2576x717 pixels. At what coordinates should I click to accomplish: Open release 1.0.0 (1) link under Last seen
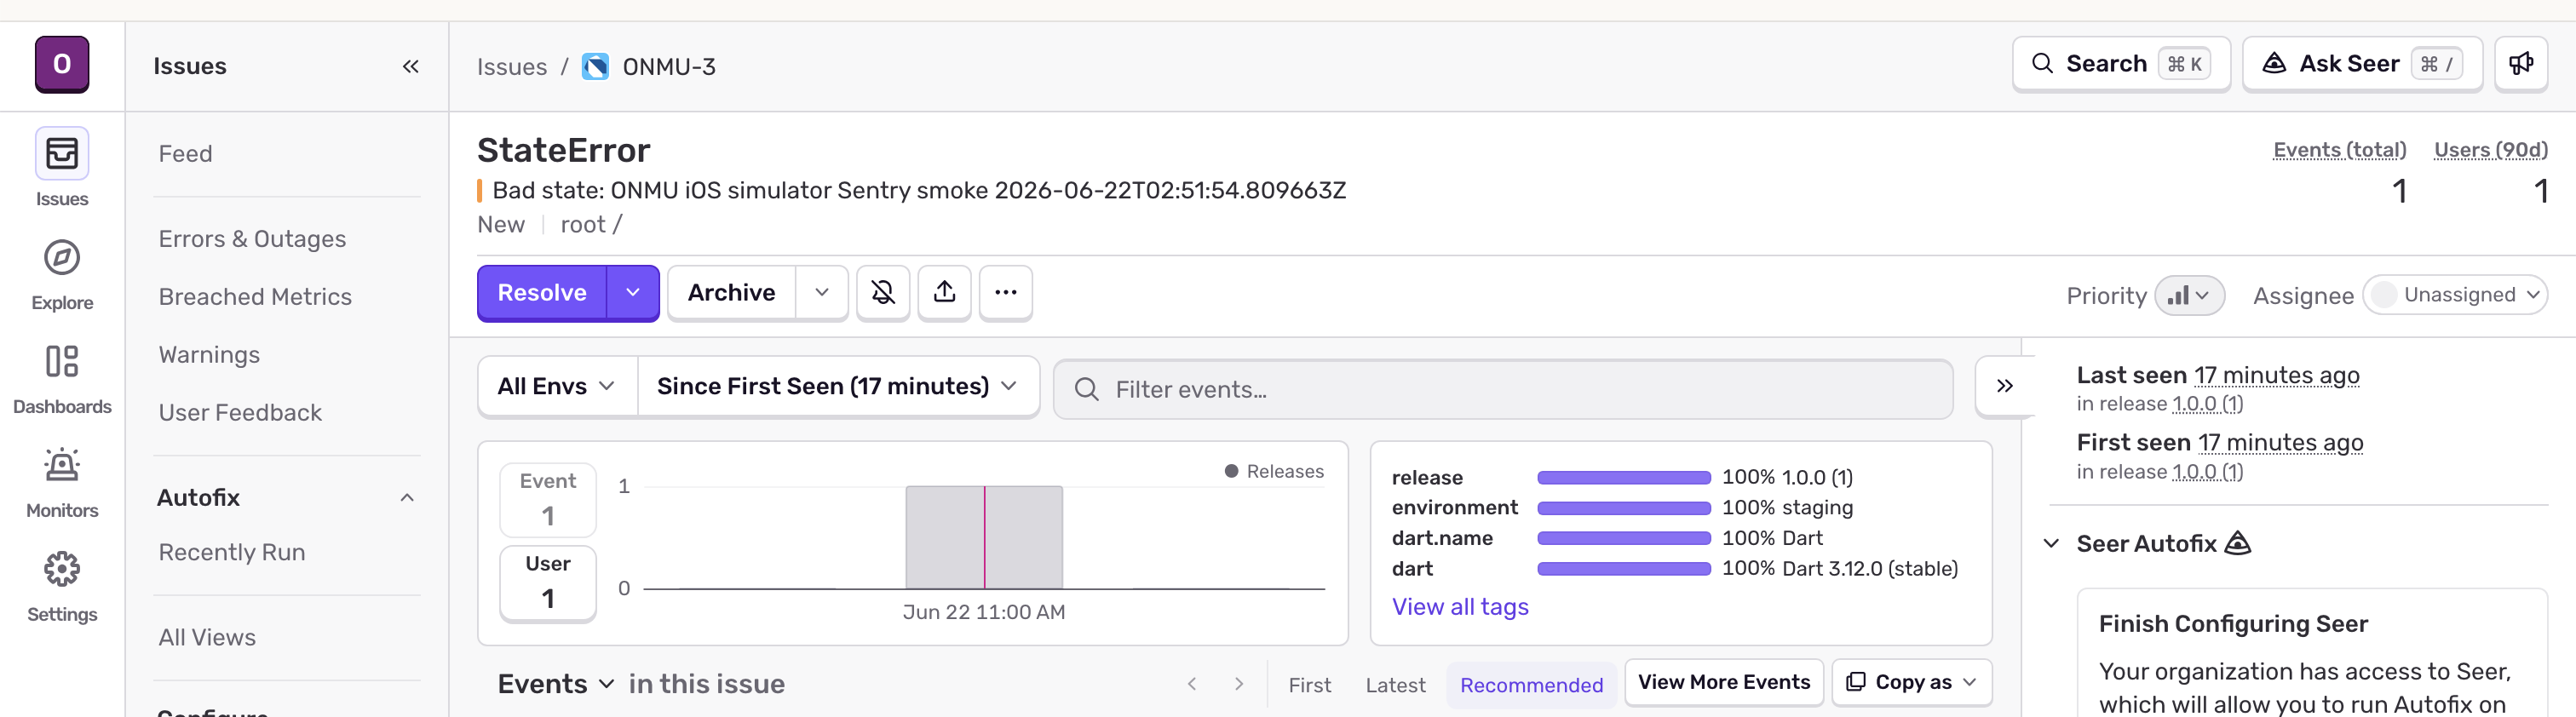[x=2207, y=404]
